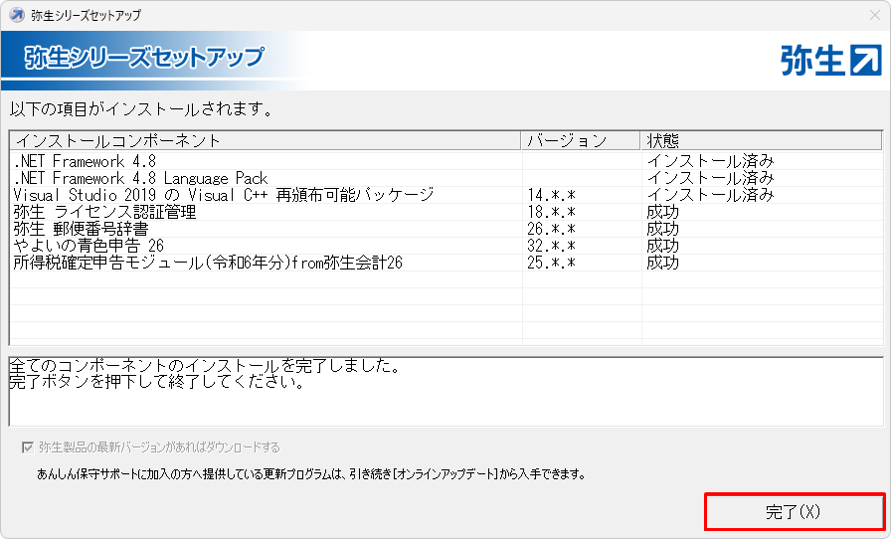Image resolution: width=891 pixels, height=539 pixels.
Task: Click the インストール済み status for Visual C++
Action: point(710,195)
